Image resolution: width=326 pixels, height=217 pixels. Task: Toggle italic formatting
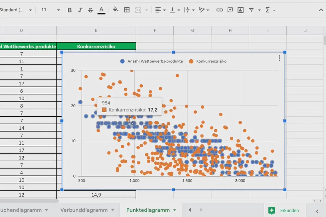(80, 10)
